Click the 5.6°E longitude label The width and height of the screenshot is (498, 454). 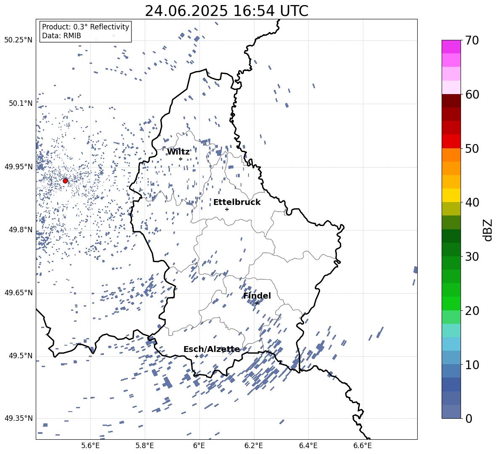[x=90, y=446]
